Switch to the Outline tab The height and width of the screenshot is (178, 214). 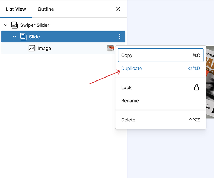point(46,9)
